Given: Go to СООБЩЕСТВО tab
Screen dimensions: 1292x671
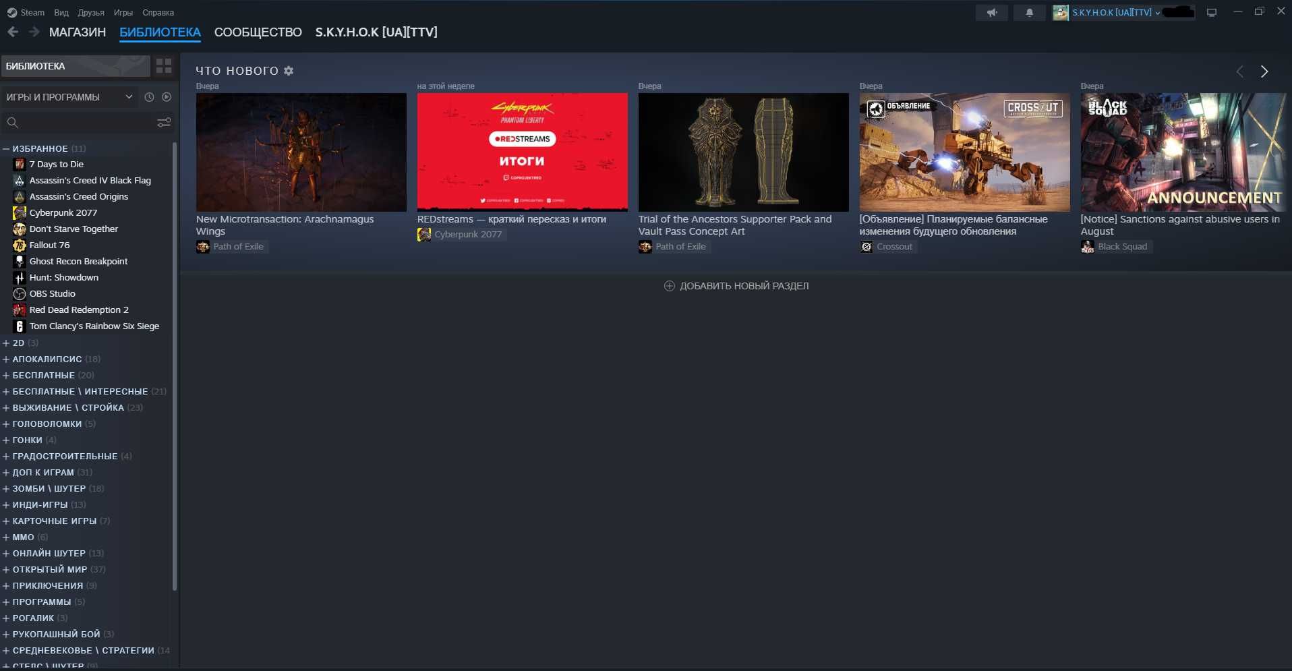Looking at the screenshot, I should click(x=258, y=32).
